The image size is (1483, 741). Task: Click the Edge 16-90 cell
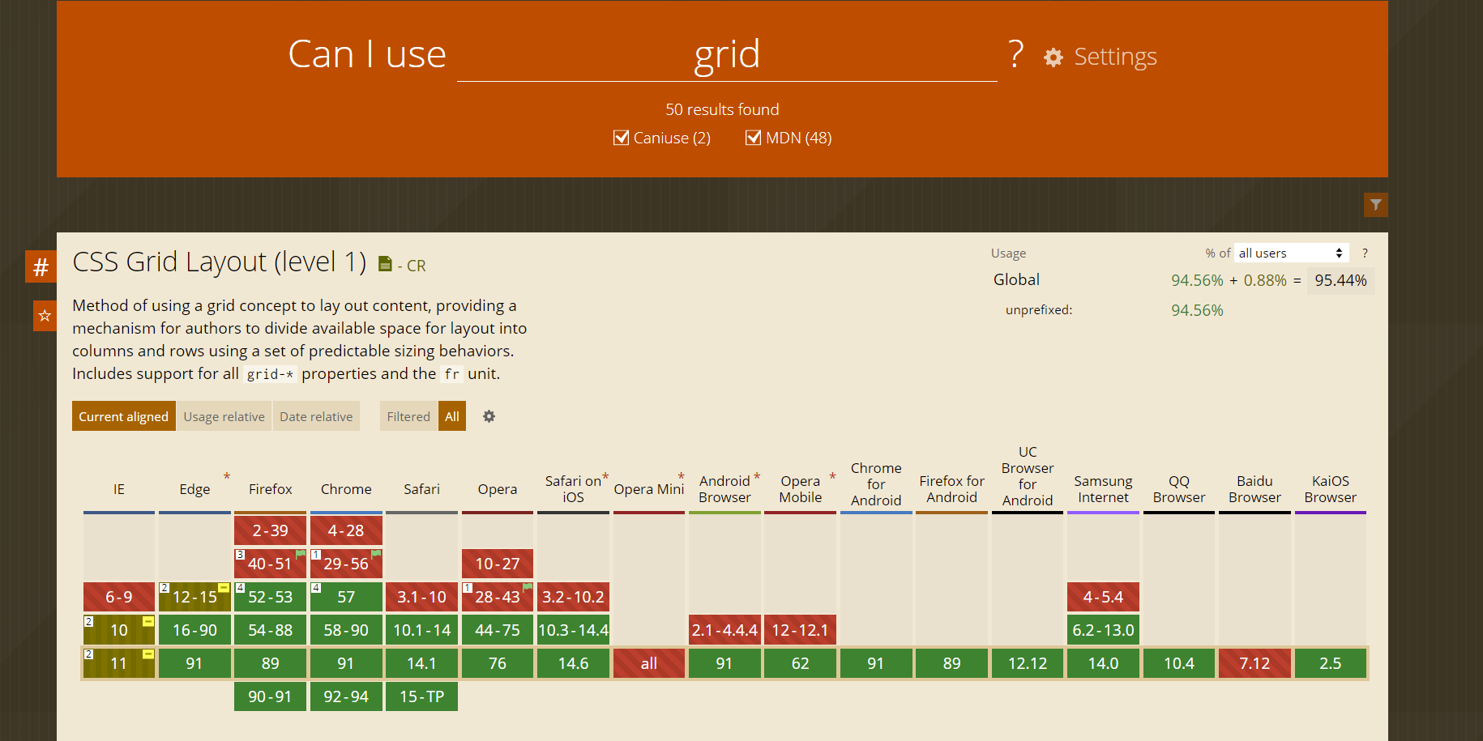pos(194,630)
